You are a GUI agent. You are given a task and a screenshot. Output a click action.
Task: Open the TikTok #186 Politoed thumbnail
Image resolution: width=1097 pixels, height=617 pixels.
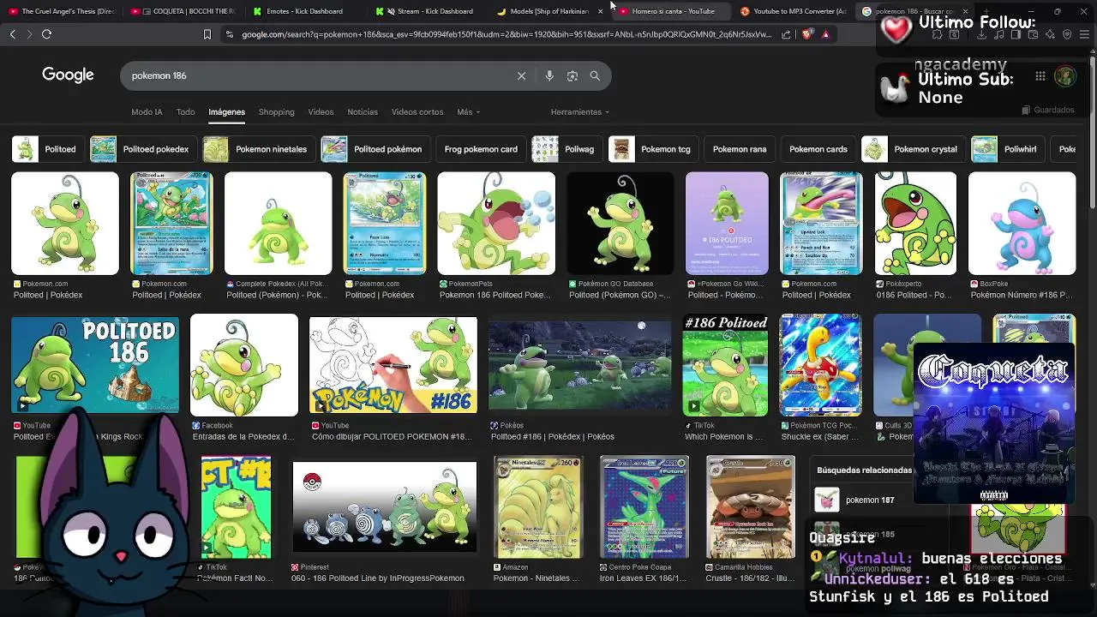tap(725, 365)
